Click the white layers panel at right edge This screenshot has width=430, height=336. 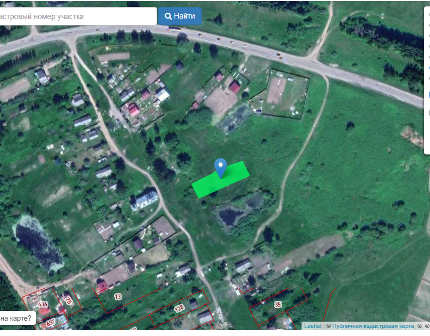(427, 80)
